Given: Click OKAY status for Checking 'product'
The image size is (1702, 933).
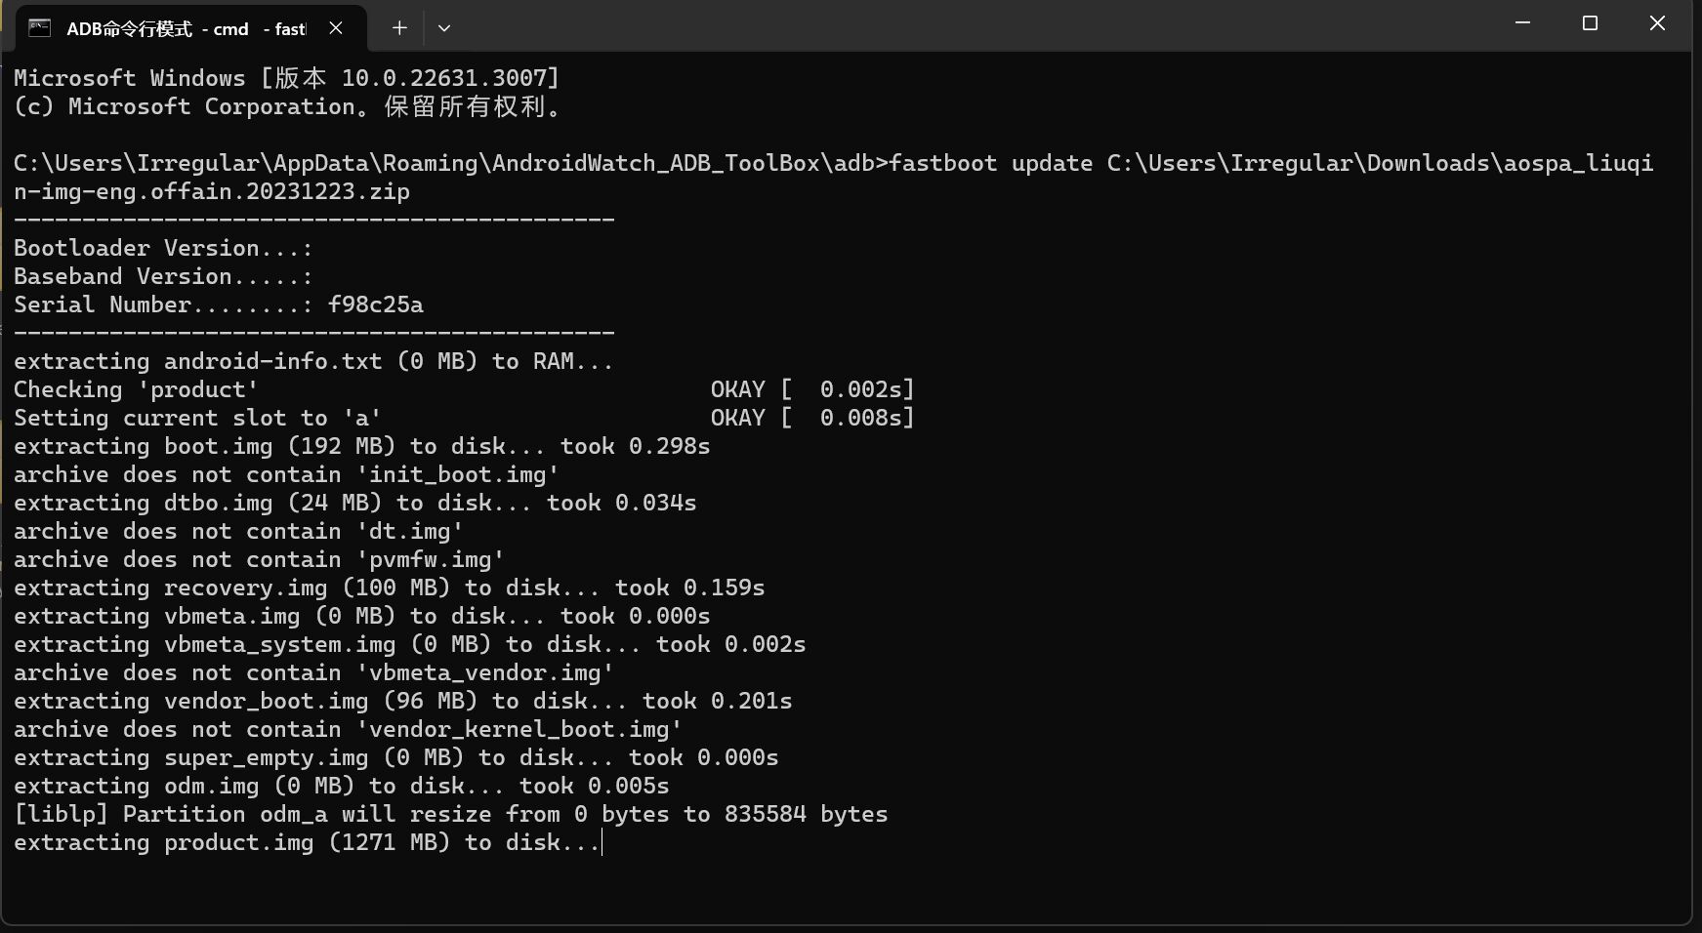Looking at the screenshot, I should click(x=737, y=389).
